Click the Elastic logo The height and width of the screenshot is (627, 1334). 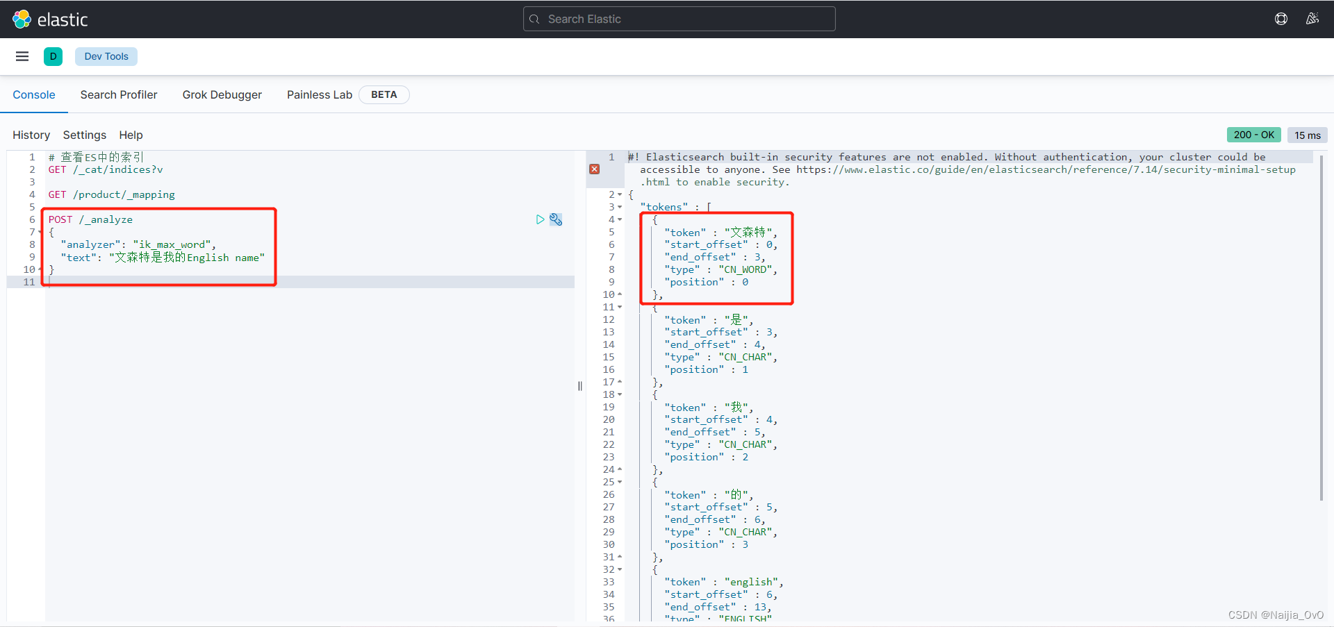pos(50,19)
